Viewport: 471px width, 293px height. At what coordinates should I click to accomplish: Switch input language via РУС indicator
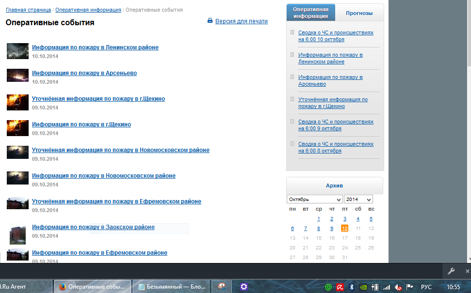426,287
